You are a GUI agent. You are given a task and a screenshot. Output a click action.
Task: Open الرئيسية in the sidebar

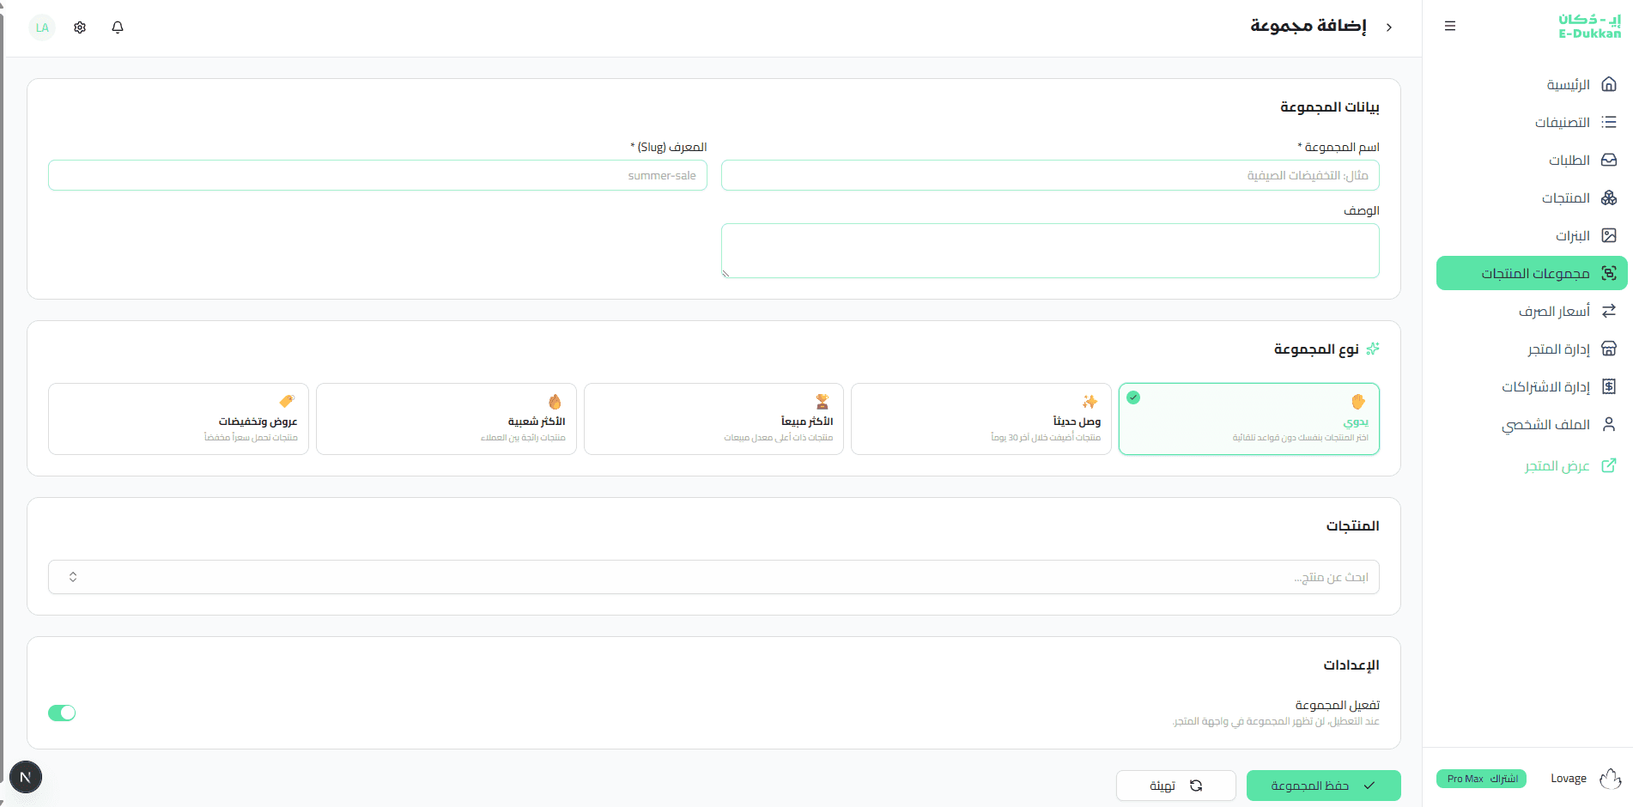tap(1532, 84)
